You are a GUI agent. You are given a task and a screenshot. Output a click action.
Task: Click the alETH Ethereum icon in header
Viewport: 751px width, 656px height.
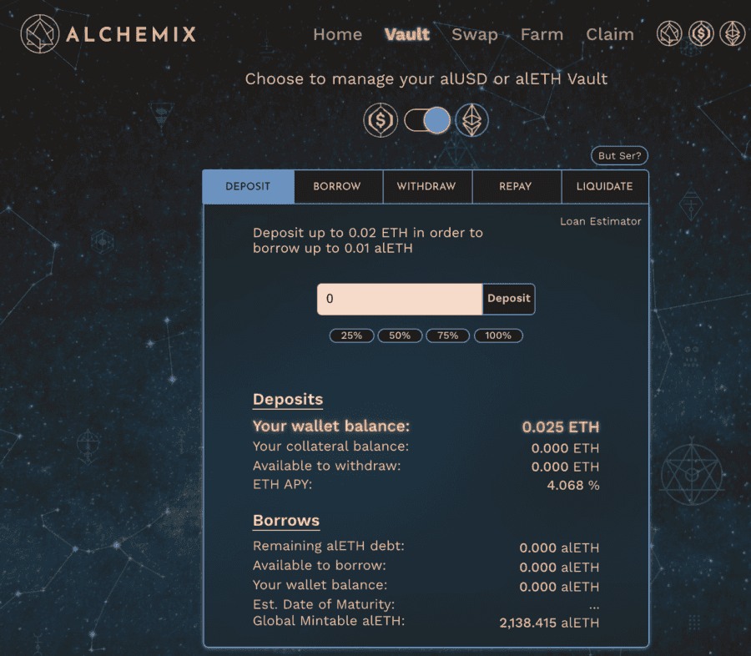point(733,34)
